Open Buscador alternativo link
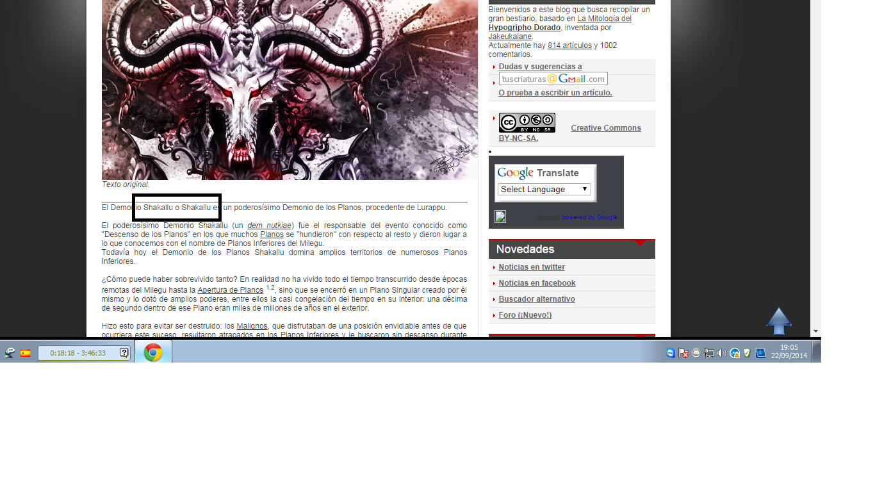This screenshot has width=875, height=492. [x=537, y=299]
